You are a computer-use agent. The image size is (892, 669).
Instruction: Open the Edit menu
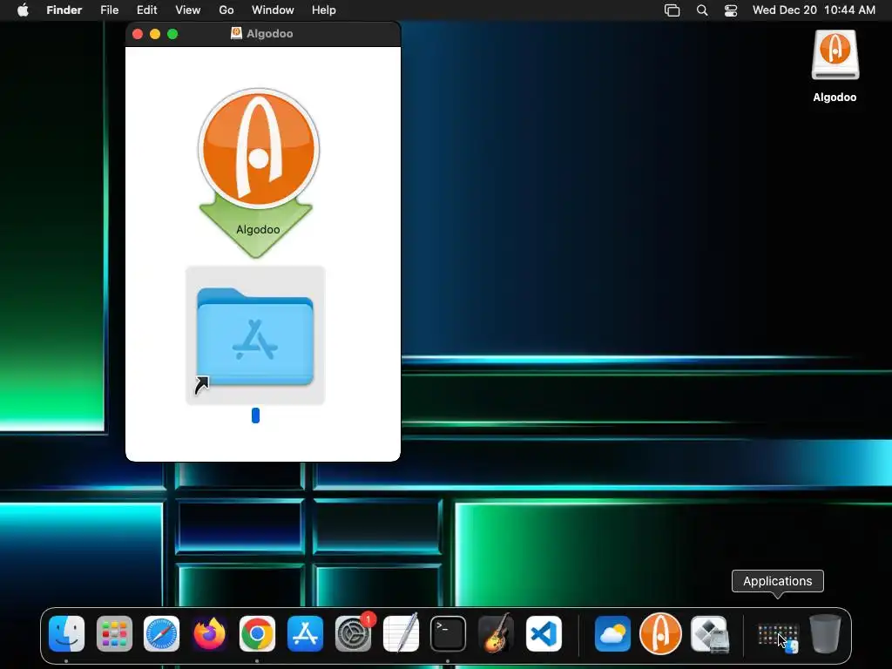pyautogui.click(x=146, y=10)
